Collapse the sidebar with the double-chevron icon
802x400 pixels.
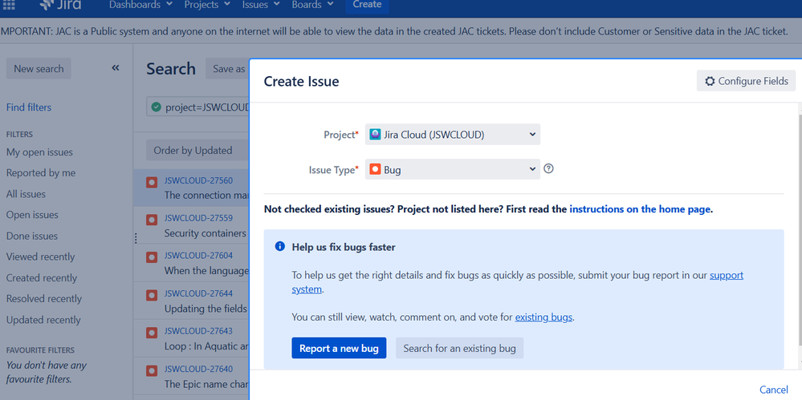pyautogui.click(x=116, y=68)
